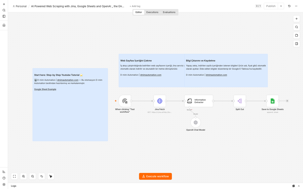The width and height of the screenshot is (303, 189).
Task: Switch to the Editor tab
Action: pos(139,12)
